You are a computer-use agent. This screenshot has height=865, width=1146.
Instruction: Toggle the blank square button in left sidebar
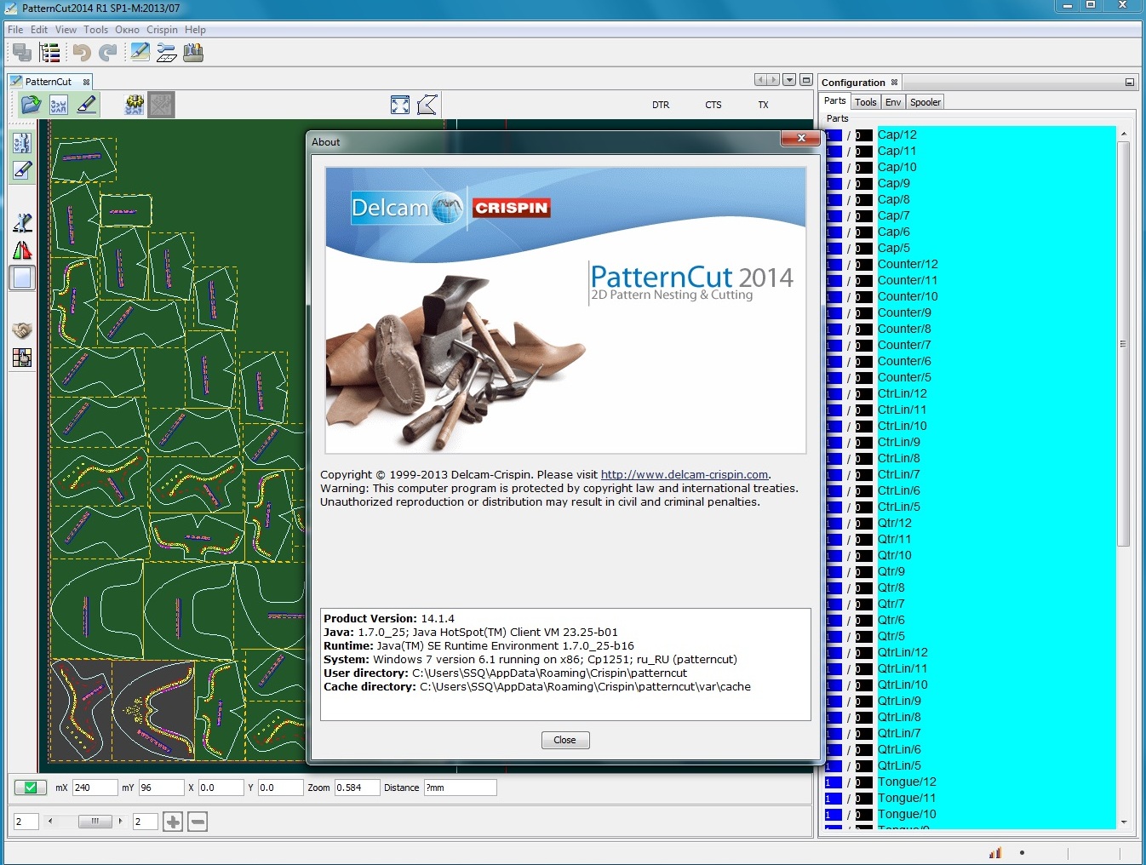[22, 278]
